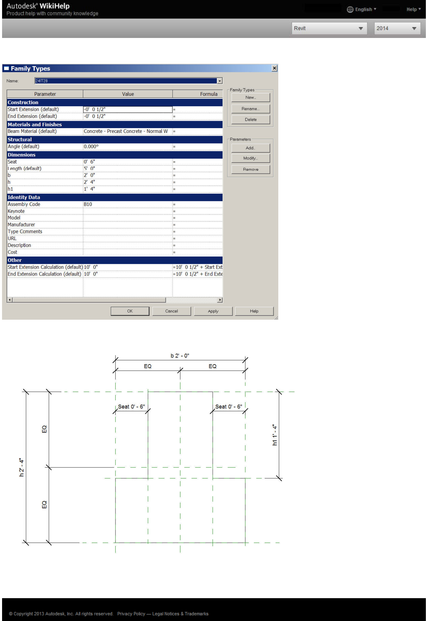Select Start Extension Calculation value 10' 0"
Viewport: 426px width, 621px height.
pos(128,267)
